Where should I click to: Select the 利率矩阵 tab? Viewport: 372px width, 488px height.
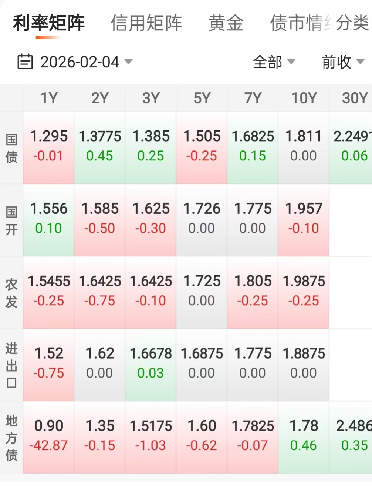tap(49, 23)
